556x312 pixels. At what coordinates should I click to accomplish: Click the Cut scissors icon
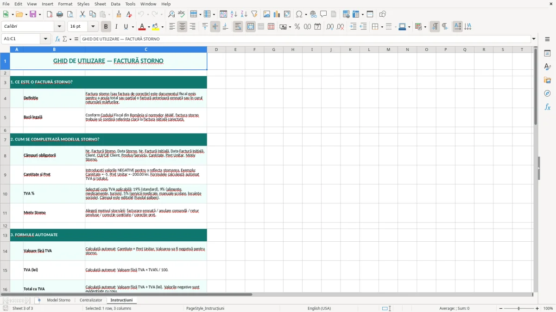click(82, 14)
